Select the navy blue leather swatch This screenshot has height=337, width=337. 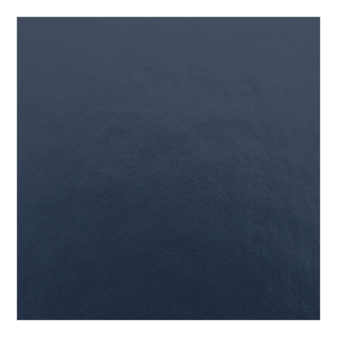pos(168,168)
